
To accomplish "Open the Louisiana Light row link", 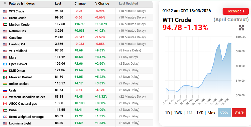I will click(20, 123).
